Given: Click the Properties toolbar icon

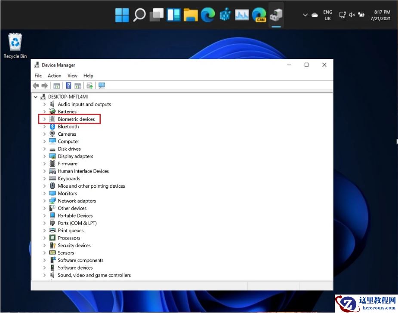Looking at the screenshot, I should (x=56, y=85).
